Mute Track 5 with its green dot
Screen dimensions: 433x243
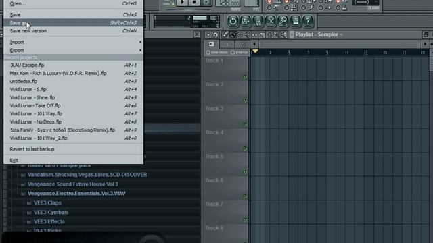244,172
